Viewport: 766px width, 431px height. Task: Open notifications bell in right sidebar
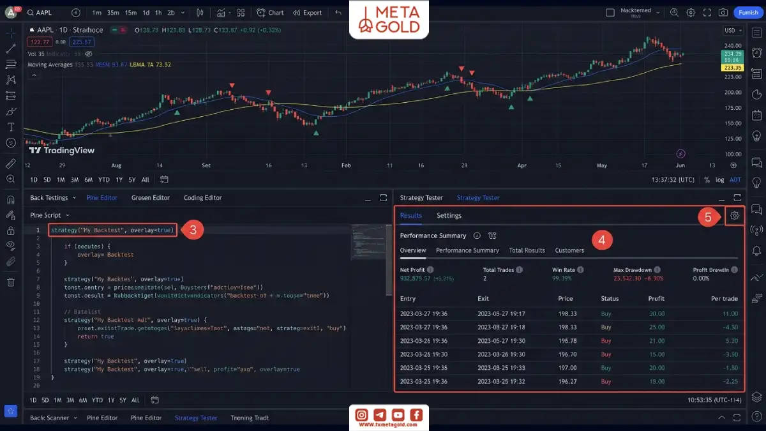(757, 250)
